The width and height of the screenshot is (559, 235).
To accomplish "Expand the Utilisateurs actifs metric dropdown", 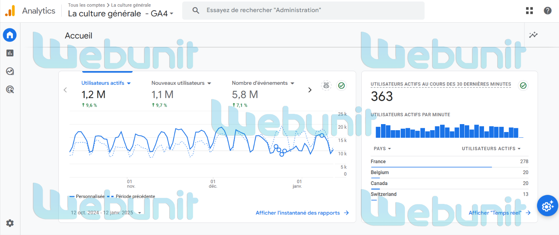I will [x=129, y=83].
